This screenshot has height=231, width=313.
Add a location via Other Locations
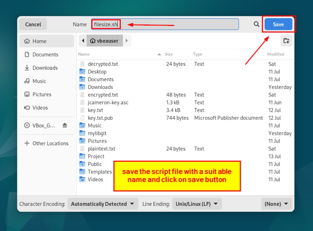[47, 143]
